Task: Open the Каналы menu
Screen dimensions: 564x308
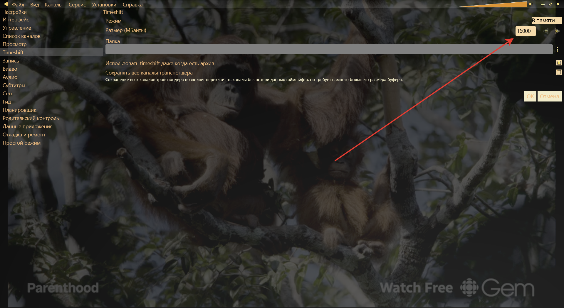Action: tap(53, 5)
